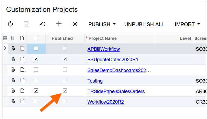Screen dimensions: 207x119
Task: Click the UNPUBLISH ALL button
Action: [x=144, y=24]
